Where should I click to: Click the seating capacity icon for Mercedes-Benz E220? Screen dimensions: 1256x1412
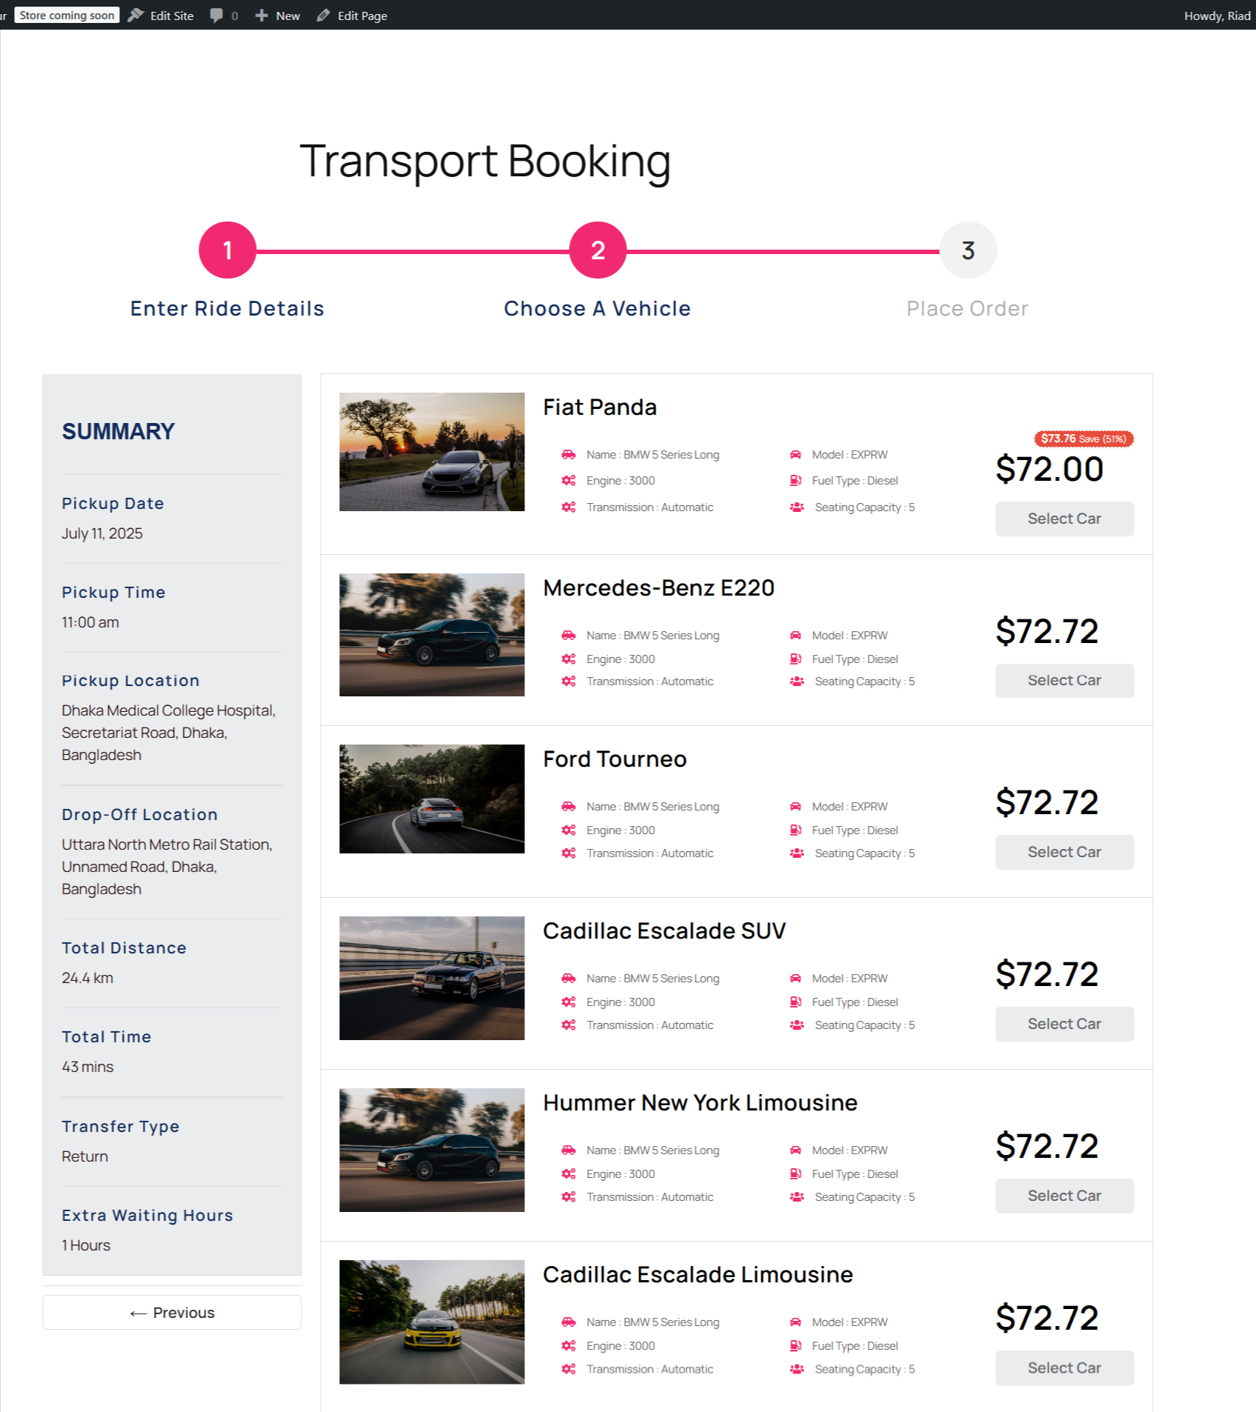click(x=796, y=681)
